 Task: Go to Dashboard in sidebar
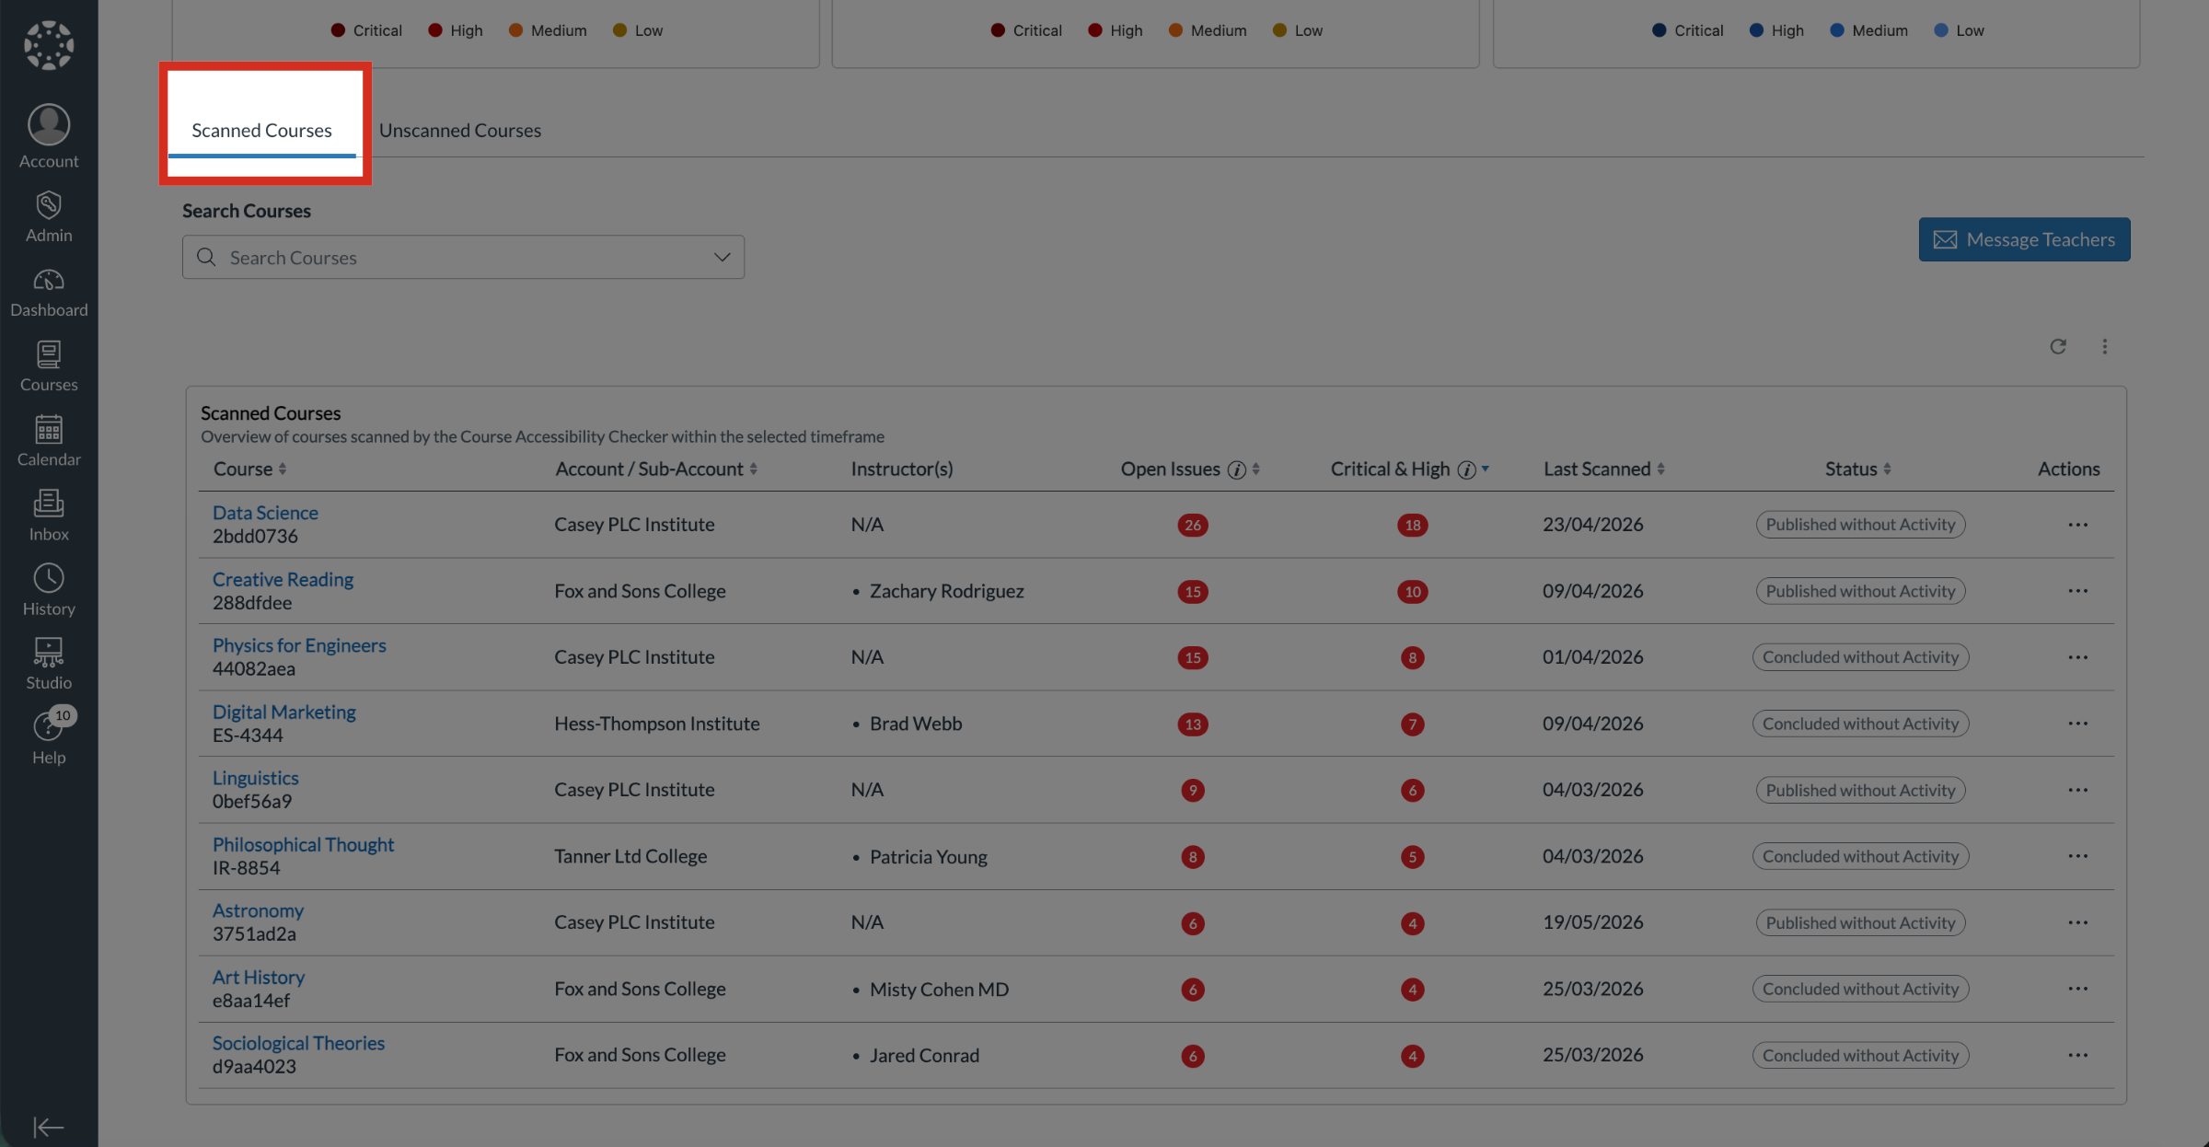pyautogui.click(x=49, y=292)
